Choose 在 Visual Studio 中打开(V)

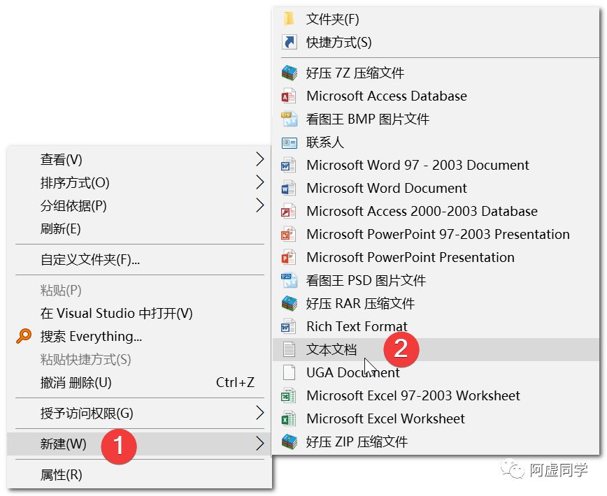(139, 313)
